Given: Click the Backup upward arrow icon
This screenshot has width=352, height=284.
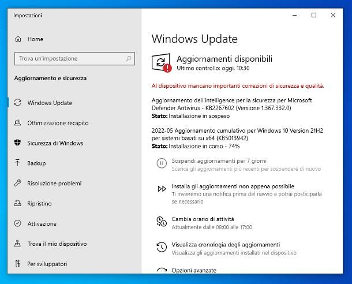Looking at the screenshot, I should (17, 163).
